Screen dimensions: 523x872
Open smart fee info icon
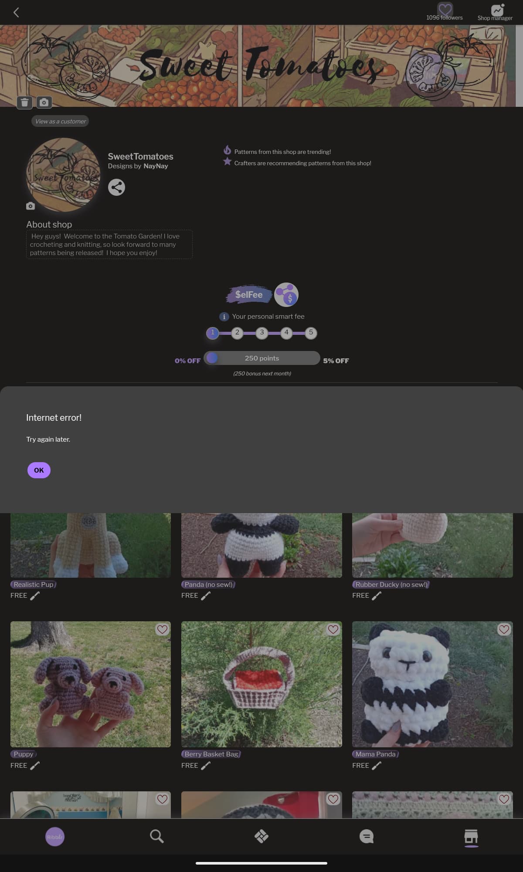tap(224, 317)
